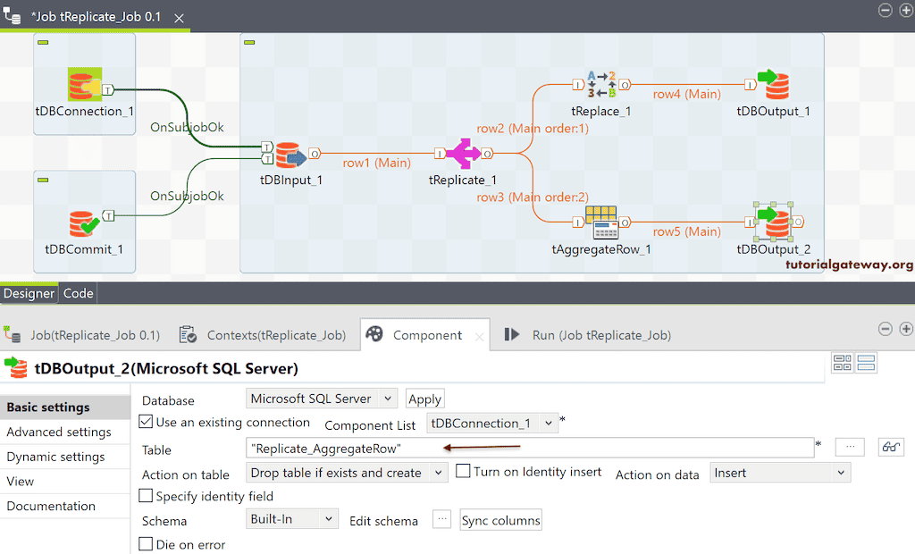Select the tDBConnection_1 component icon
This screenshot has height=554, width=915.
(x=83, y=88)
